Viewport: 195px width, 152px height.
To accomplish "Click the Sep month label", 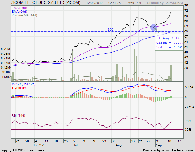I will click(159, 145).
